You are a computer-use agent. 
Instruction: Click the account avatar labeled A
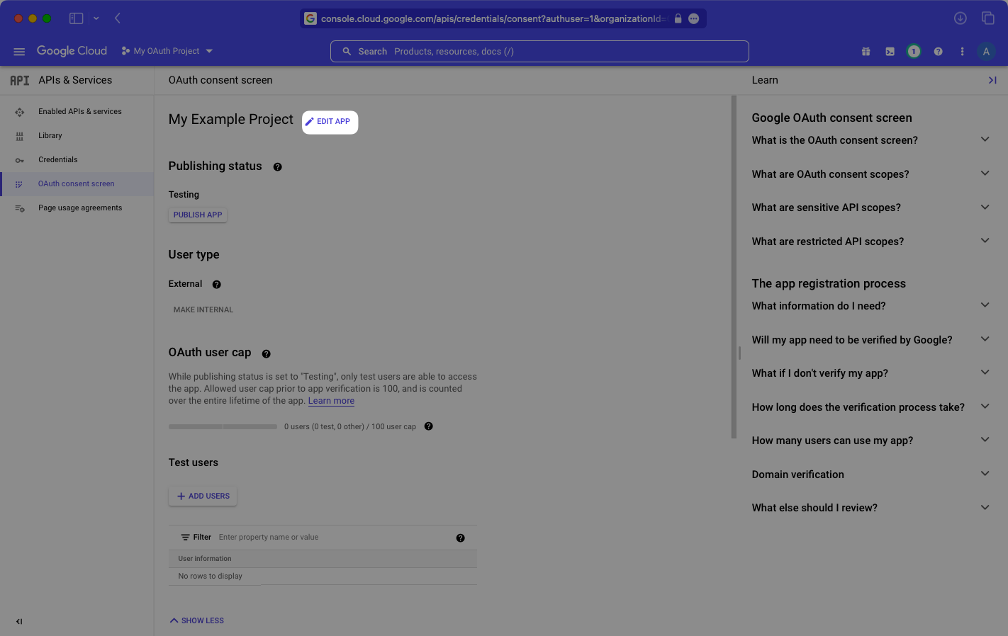tap(986, 51)
